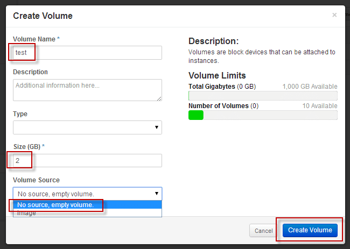Click the Volume Name label
Viewport: 350px width, 249px height.
coord(36,39)
